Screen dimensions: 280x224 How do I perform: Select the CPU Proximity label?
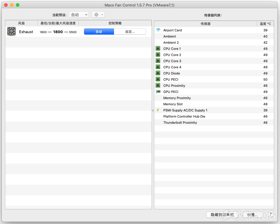coord(174,86)
